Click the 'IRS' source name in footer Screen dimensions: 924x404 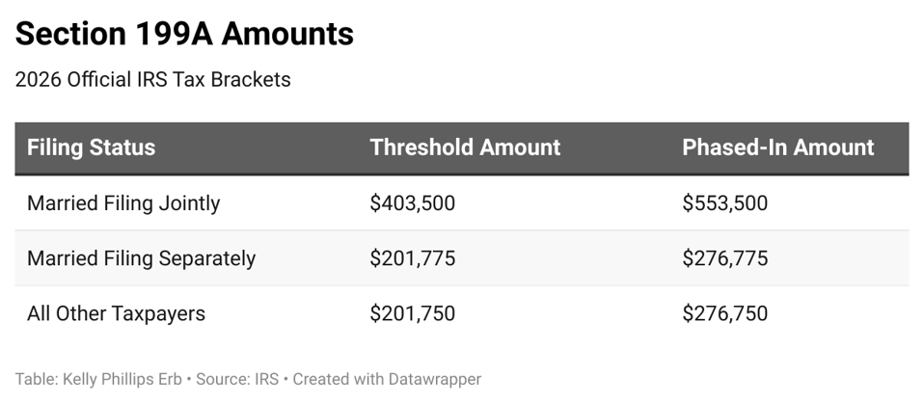click(x=266, y=379)
